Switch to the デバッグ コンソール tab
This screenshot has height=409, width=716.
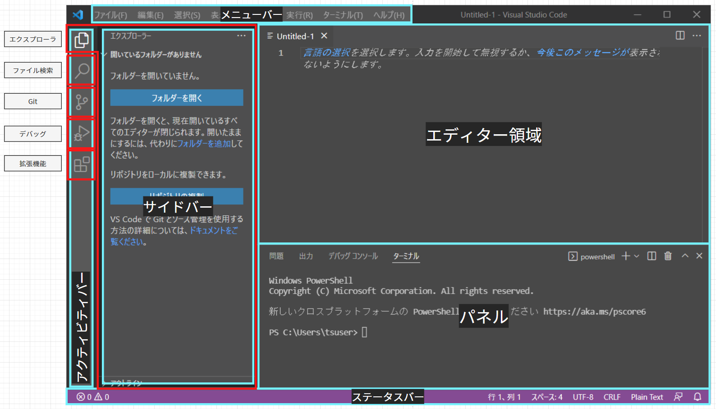(353, 256)
